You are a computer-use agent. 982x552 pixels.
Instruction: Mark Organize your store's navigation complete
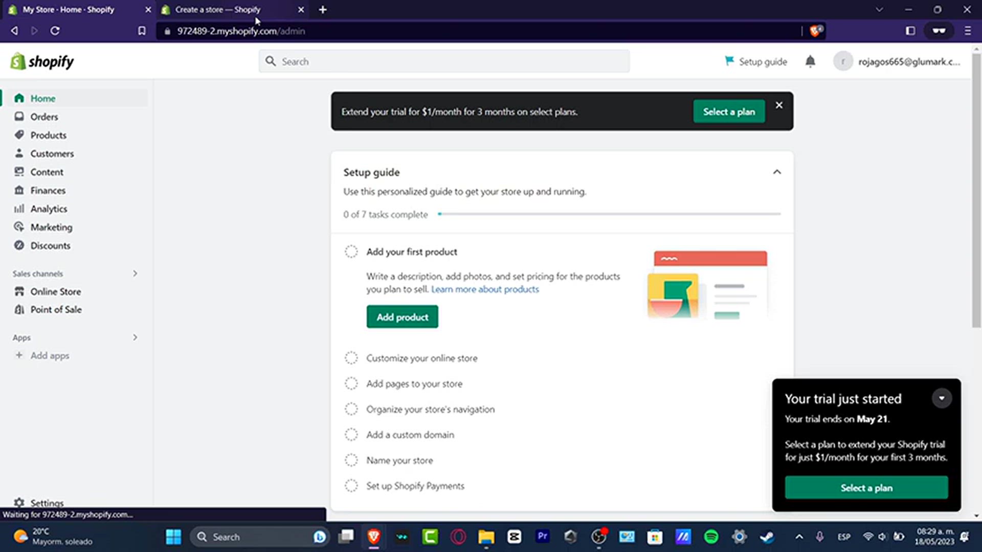pyautogui.click(x=351, y=409)
